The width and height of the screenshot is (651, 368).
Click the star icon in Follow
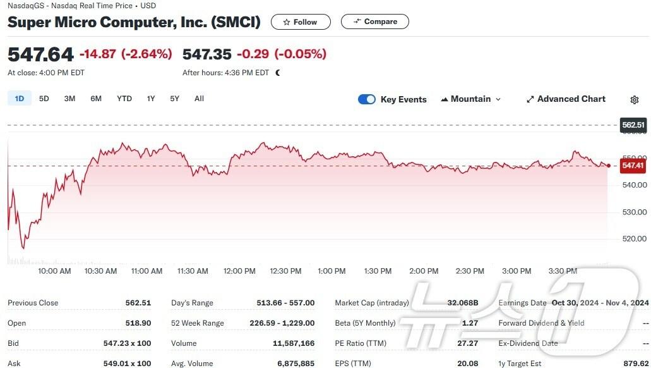[x=287, y=22]
